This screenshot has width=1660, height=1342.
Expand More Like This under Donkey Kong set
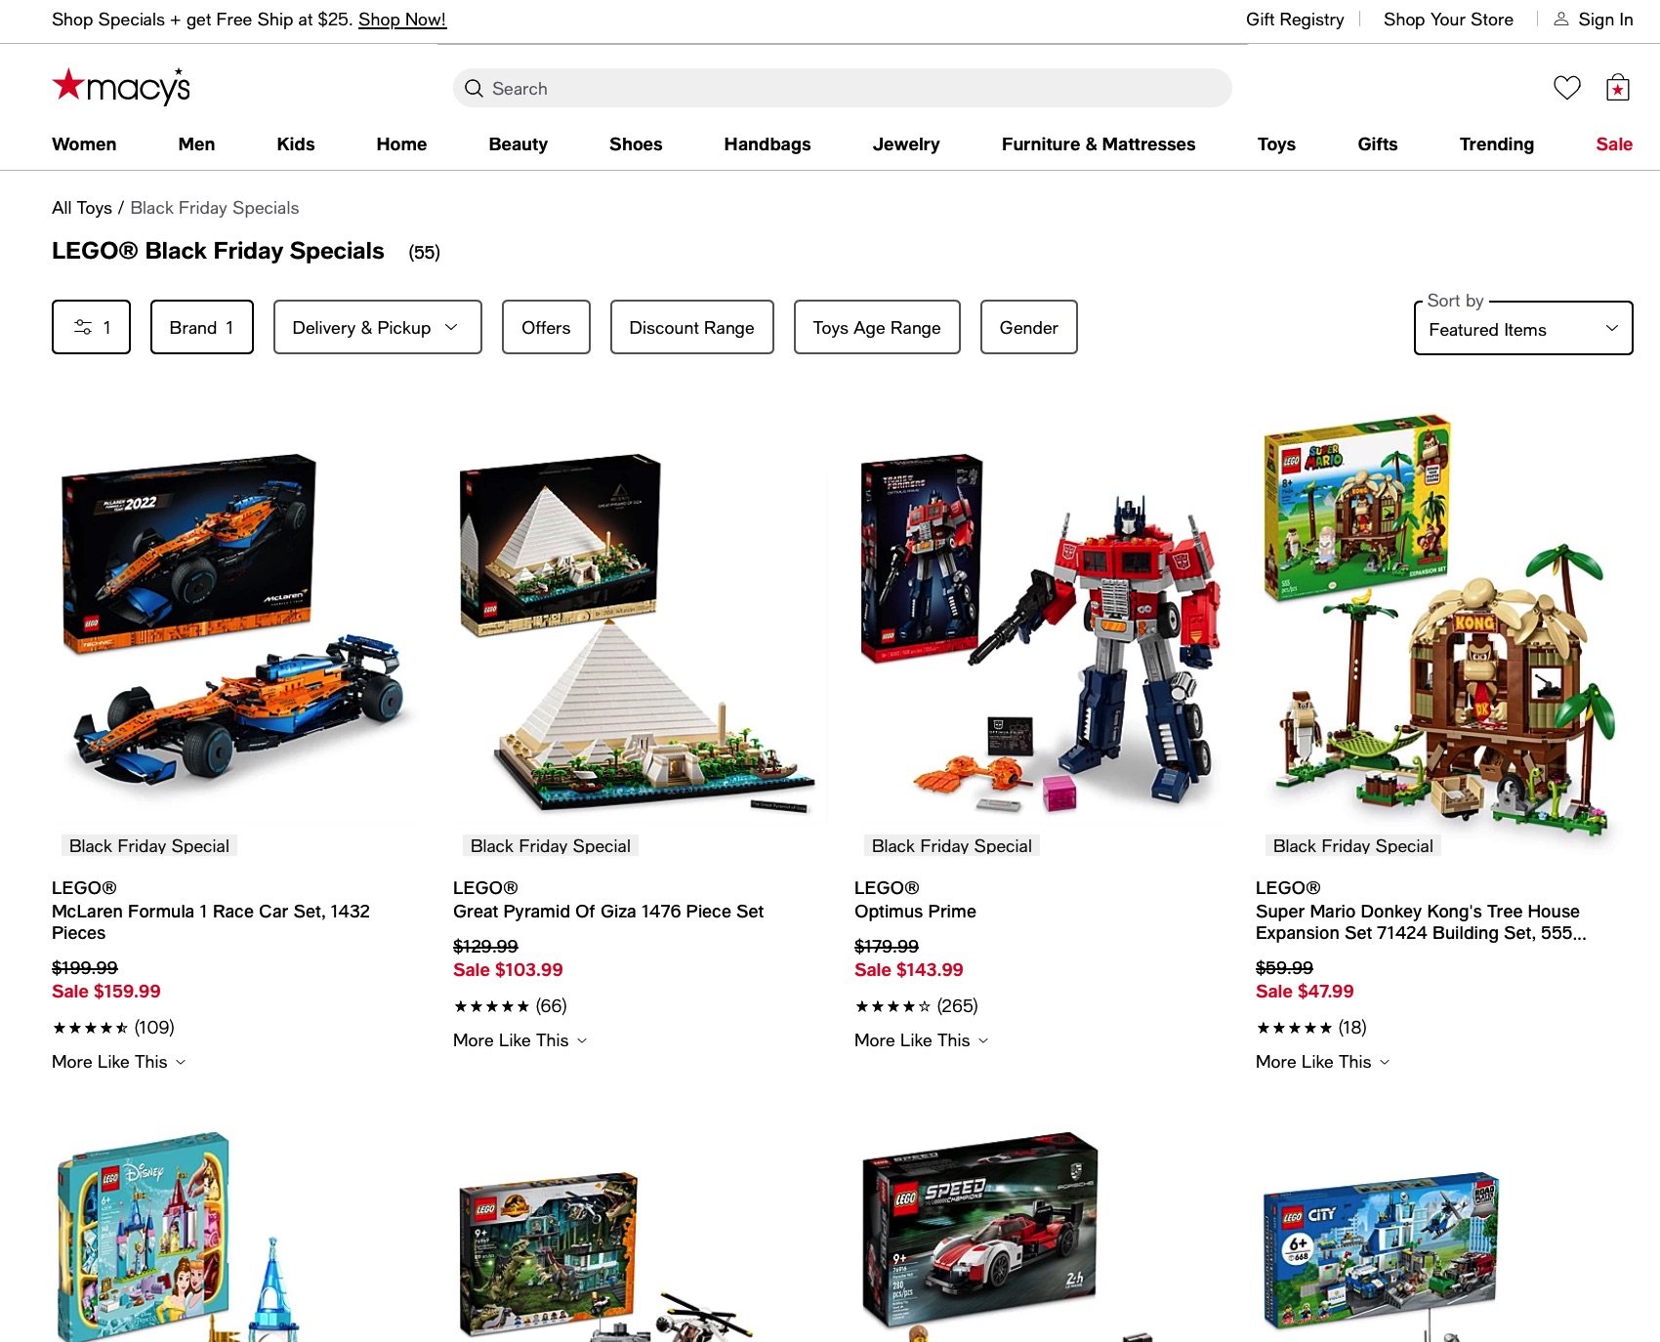tap(1323, 1062)
